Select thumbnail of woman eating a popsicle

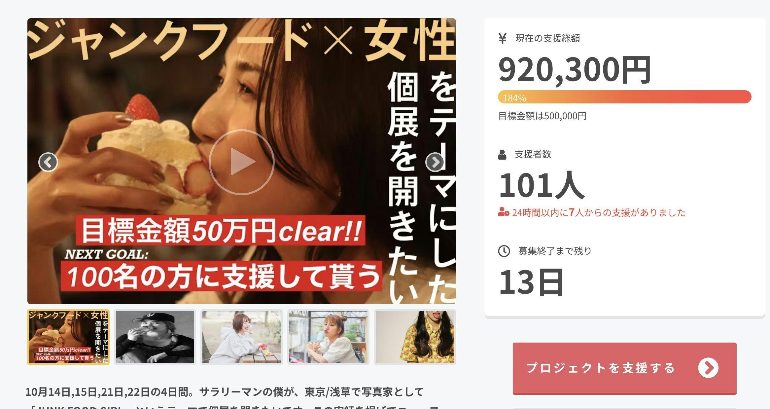coord(328,337)
